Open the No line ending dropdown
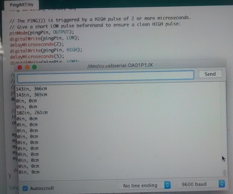This screenshot has height=194, width=233. [144, 185]
